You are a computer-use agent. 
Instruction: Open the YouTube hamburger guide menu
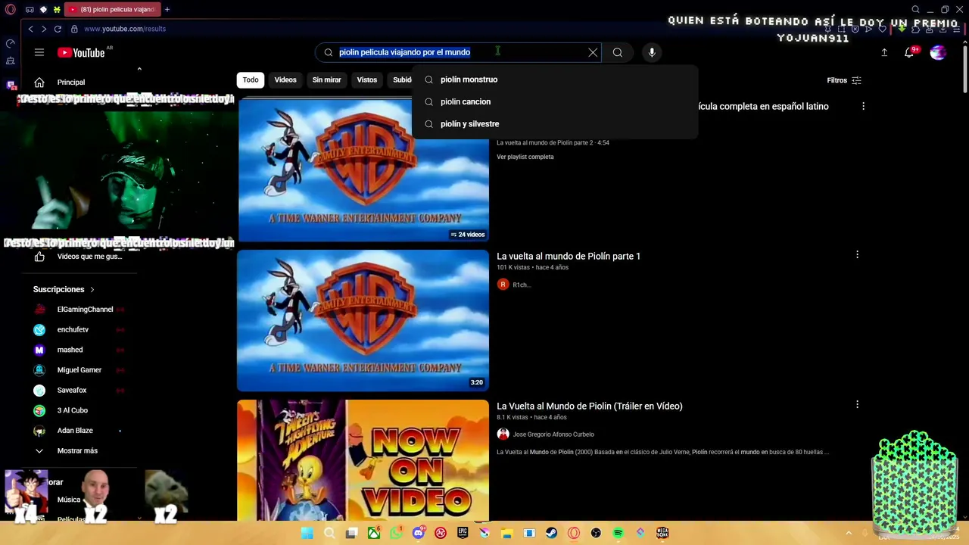[x=39, y=52]
